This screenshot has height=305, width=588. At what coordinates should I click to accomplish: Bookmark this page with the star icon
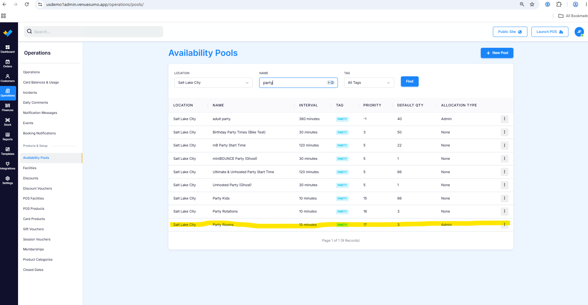pos(532,4)
